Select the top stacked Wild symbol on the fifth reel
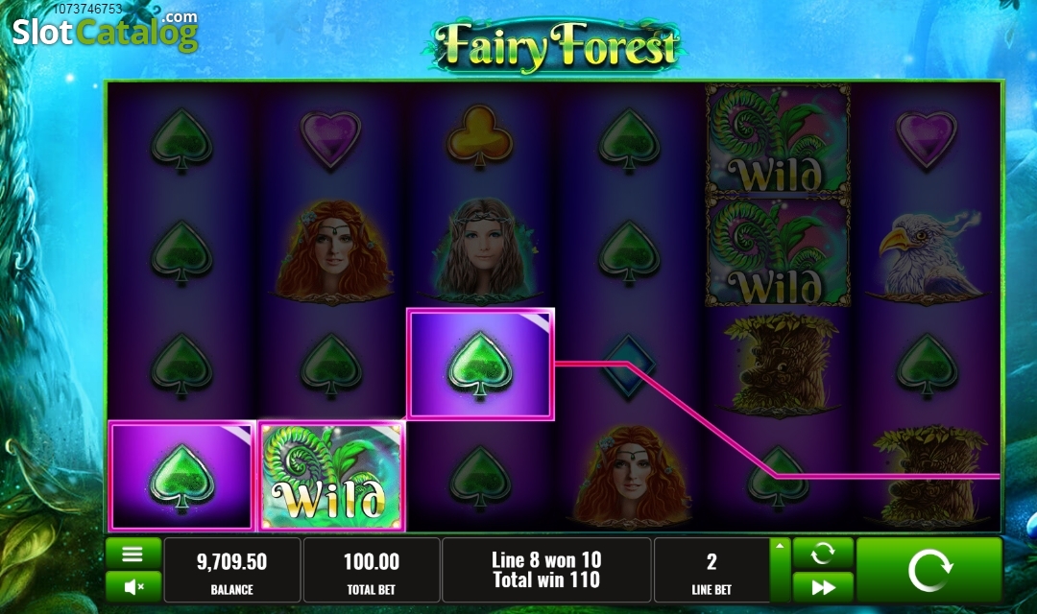The width and height of the screenshot is (1037, 614). pos(778,139)
